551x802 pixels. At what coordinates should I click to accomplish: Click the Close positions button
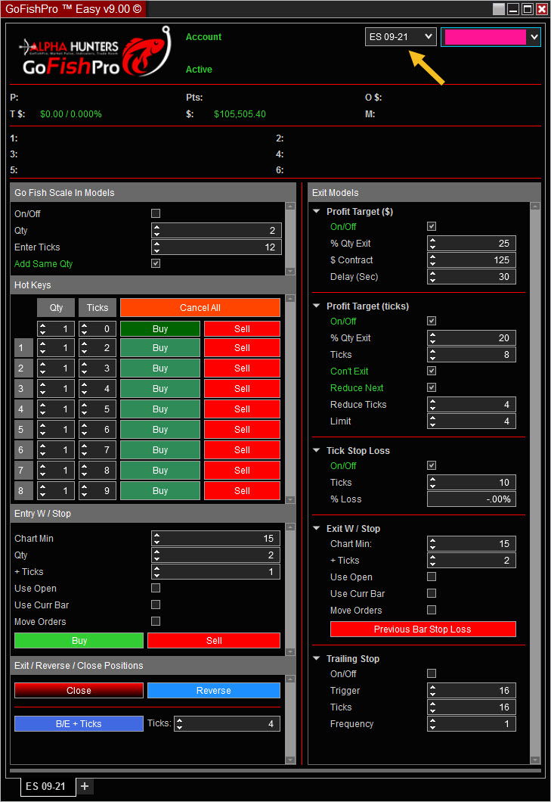[79, 691]
